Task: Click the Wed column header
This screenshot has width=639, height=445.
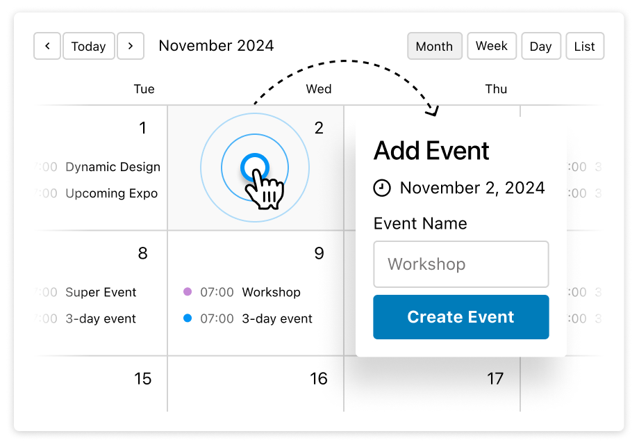Action: 319,89
